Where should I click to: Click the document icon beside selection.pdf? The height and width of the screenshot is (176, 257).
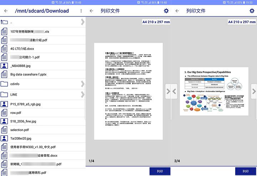click(x=4, y=130)
